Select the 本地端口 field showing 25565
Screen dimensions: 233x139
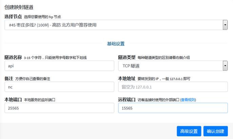tap(59, 108)
